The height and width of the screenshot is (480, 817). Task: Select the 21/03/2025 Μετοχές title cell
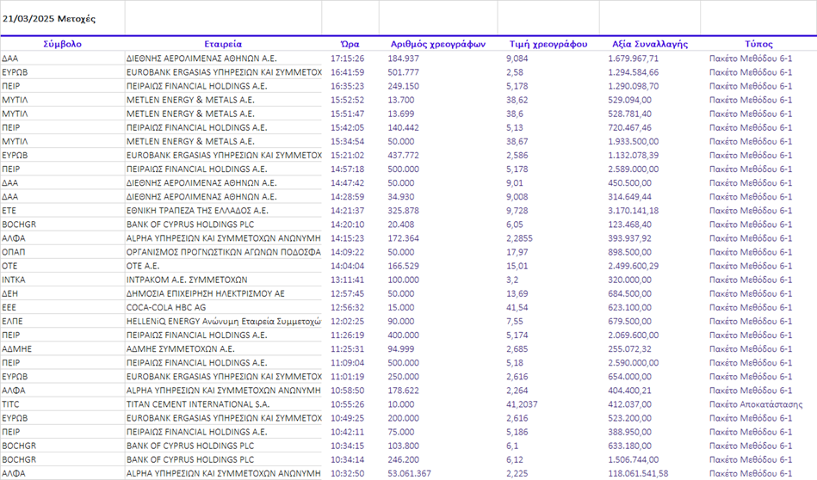[x=49, y=19]
